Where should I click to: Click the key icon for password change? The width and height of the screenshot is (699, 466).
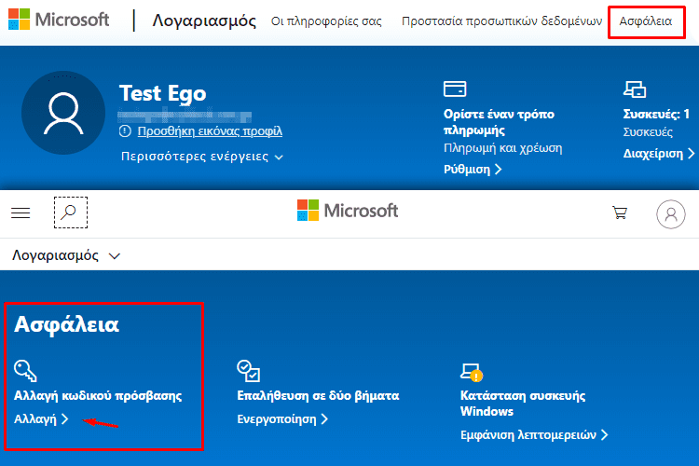pos(25,371)
